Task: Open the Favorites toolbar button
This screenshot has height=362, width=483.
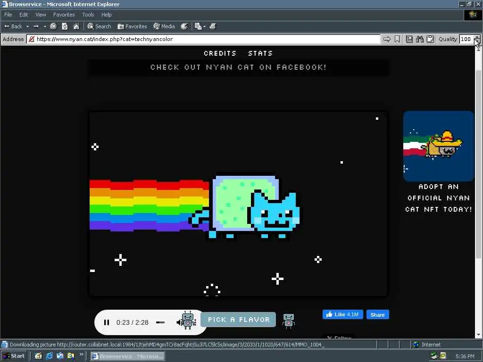Action: [x=132, y=26]
